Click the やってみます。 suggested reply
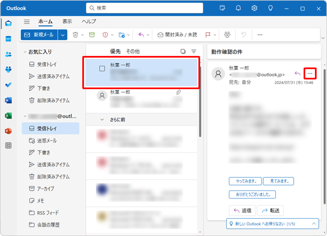The width and height of the screenshot is (327, 236). [245, 181]
